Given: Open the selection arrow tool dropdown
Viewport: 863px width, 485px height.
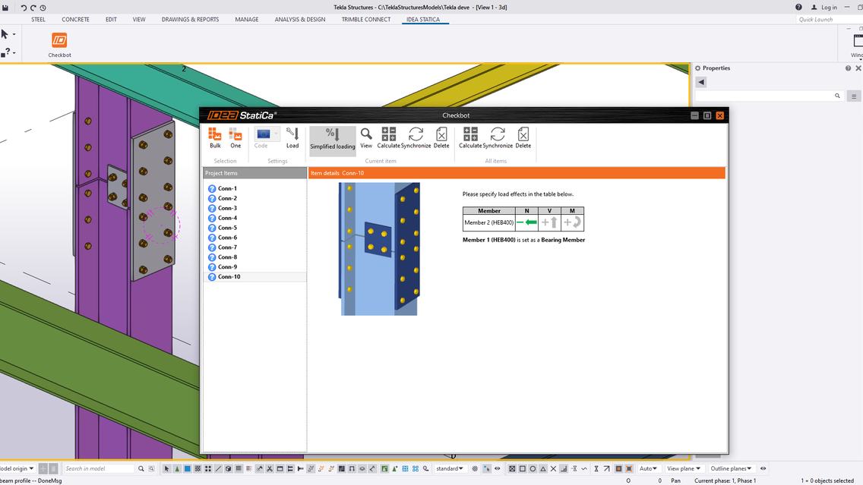Looking at the screenshot, I should (14, 35).
